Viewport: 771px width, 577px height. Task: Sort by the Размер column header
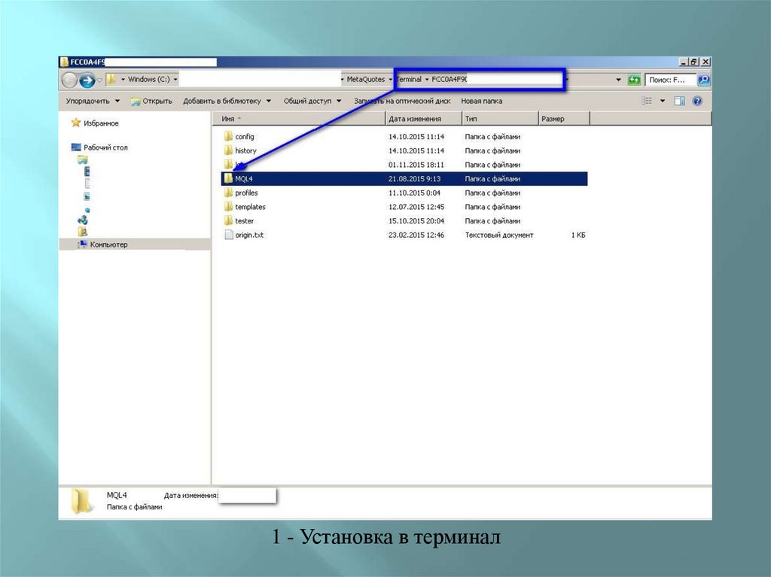[x=564, y=118]
